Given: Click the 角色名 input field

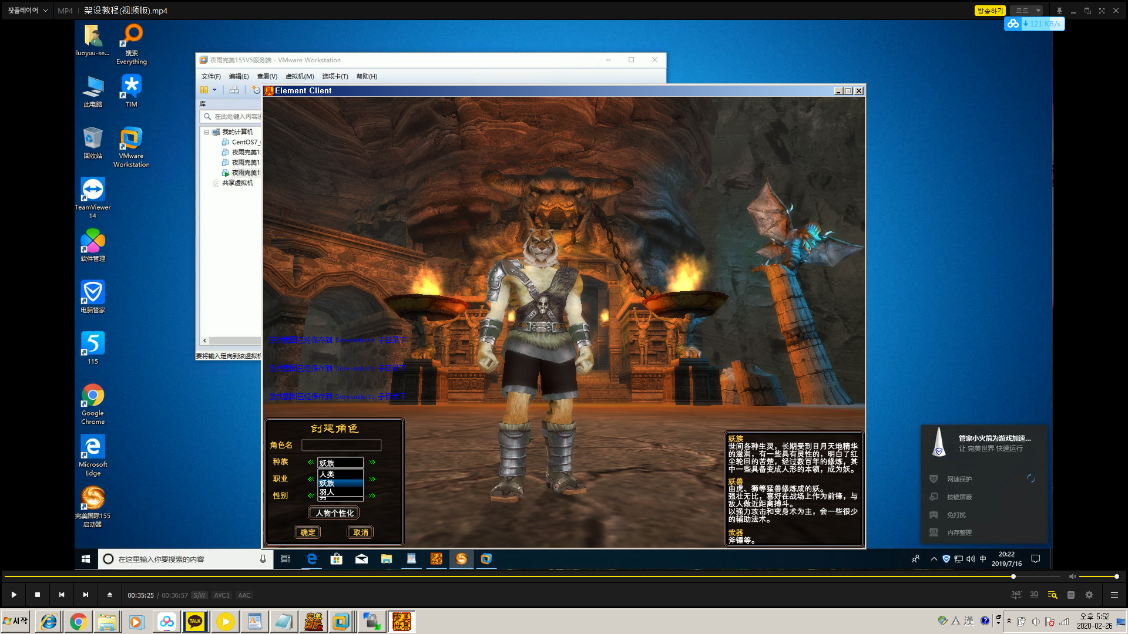Looking at the screenshot, I should 341,446.
